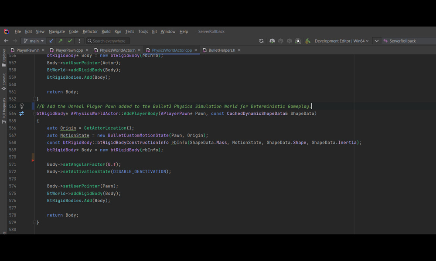Viewport: 436px width, 261px height.
Task: Click the green Push arrow icon
Action: coord(61,41)
